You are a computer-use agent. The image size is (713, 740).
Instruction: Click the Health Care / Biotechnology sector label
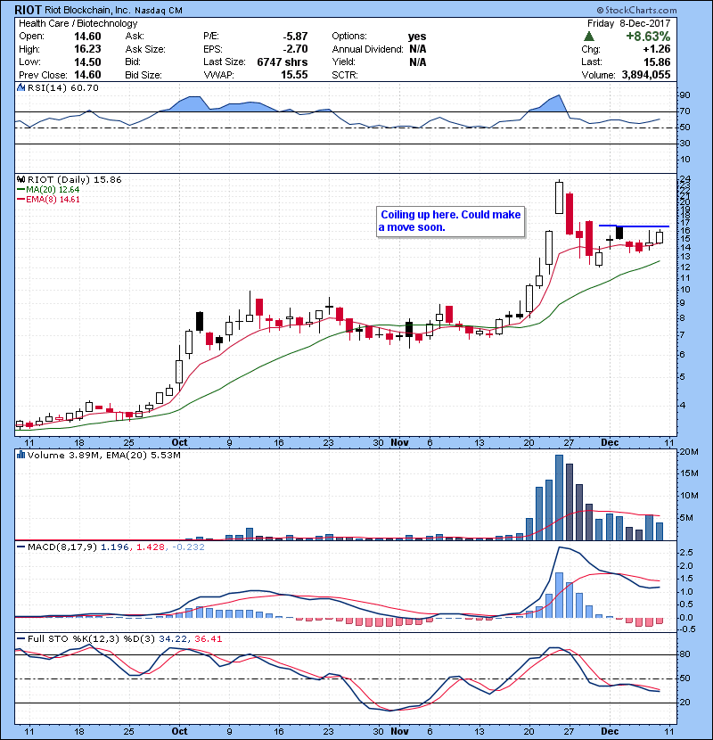click(x=78, y=23)
